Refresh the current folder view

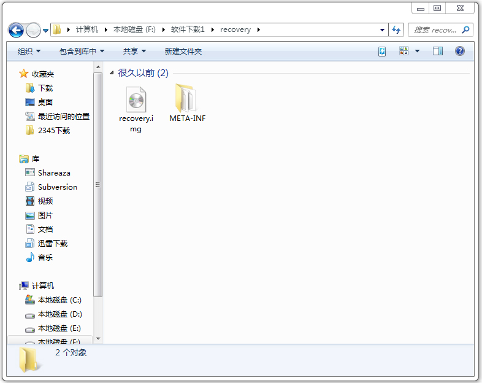pyautogui.click(x=396, y=30)
